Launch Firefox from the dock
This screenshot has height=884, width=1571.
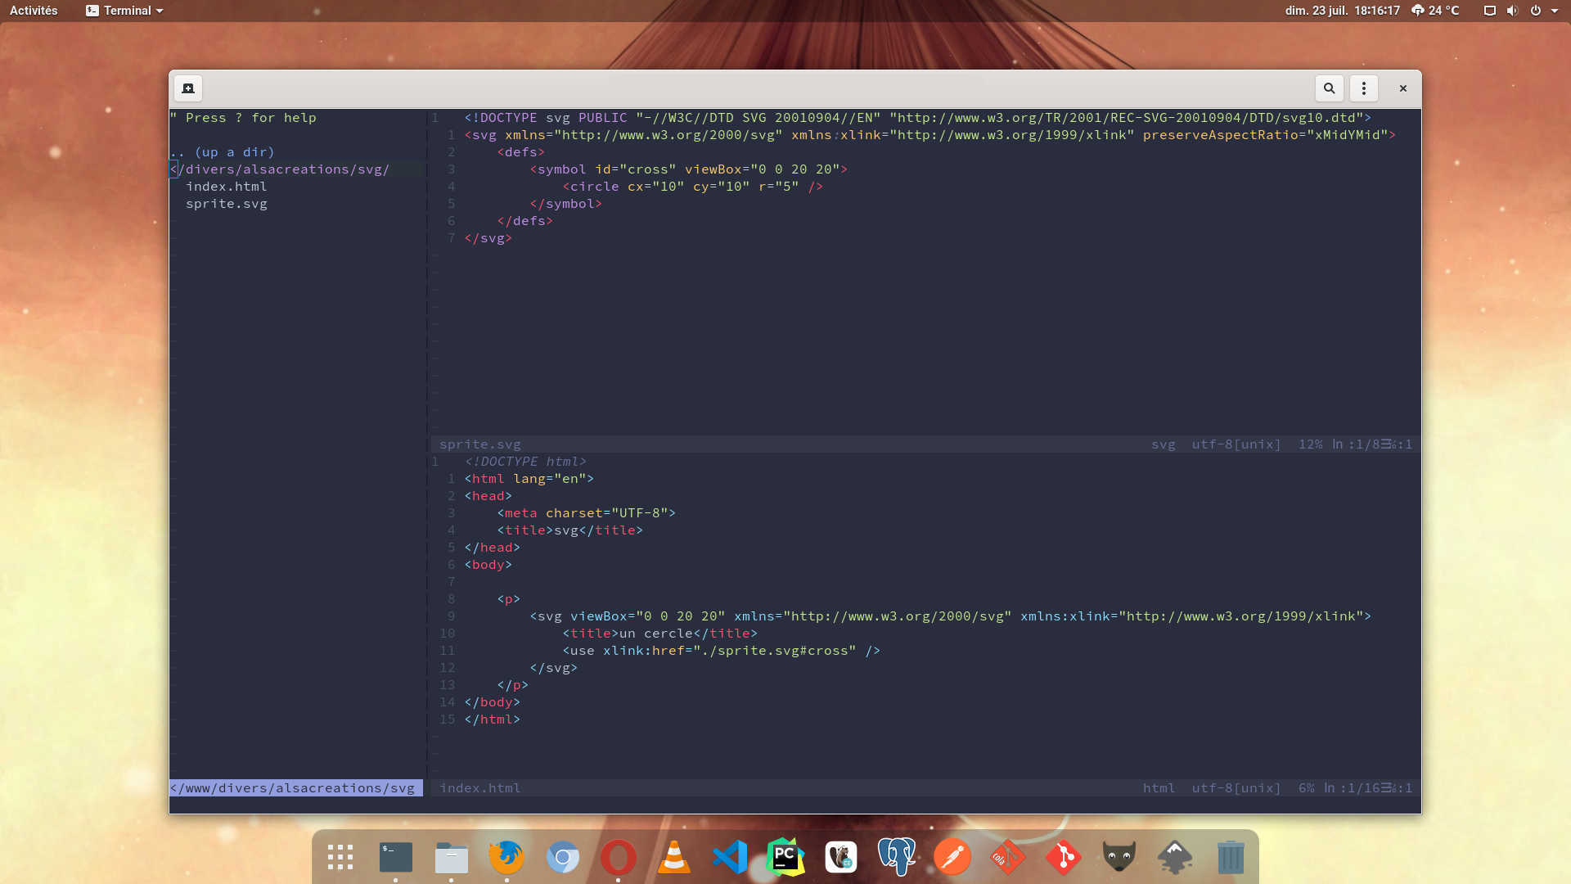[506, 857]
